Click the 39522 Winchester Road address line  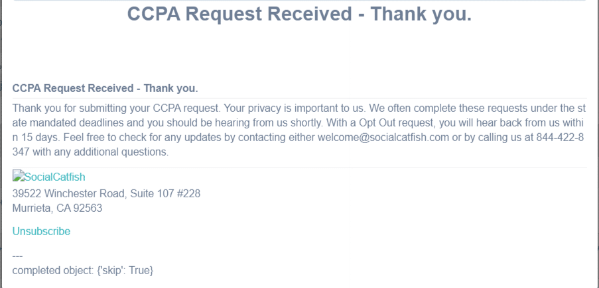coord(106,194)
